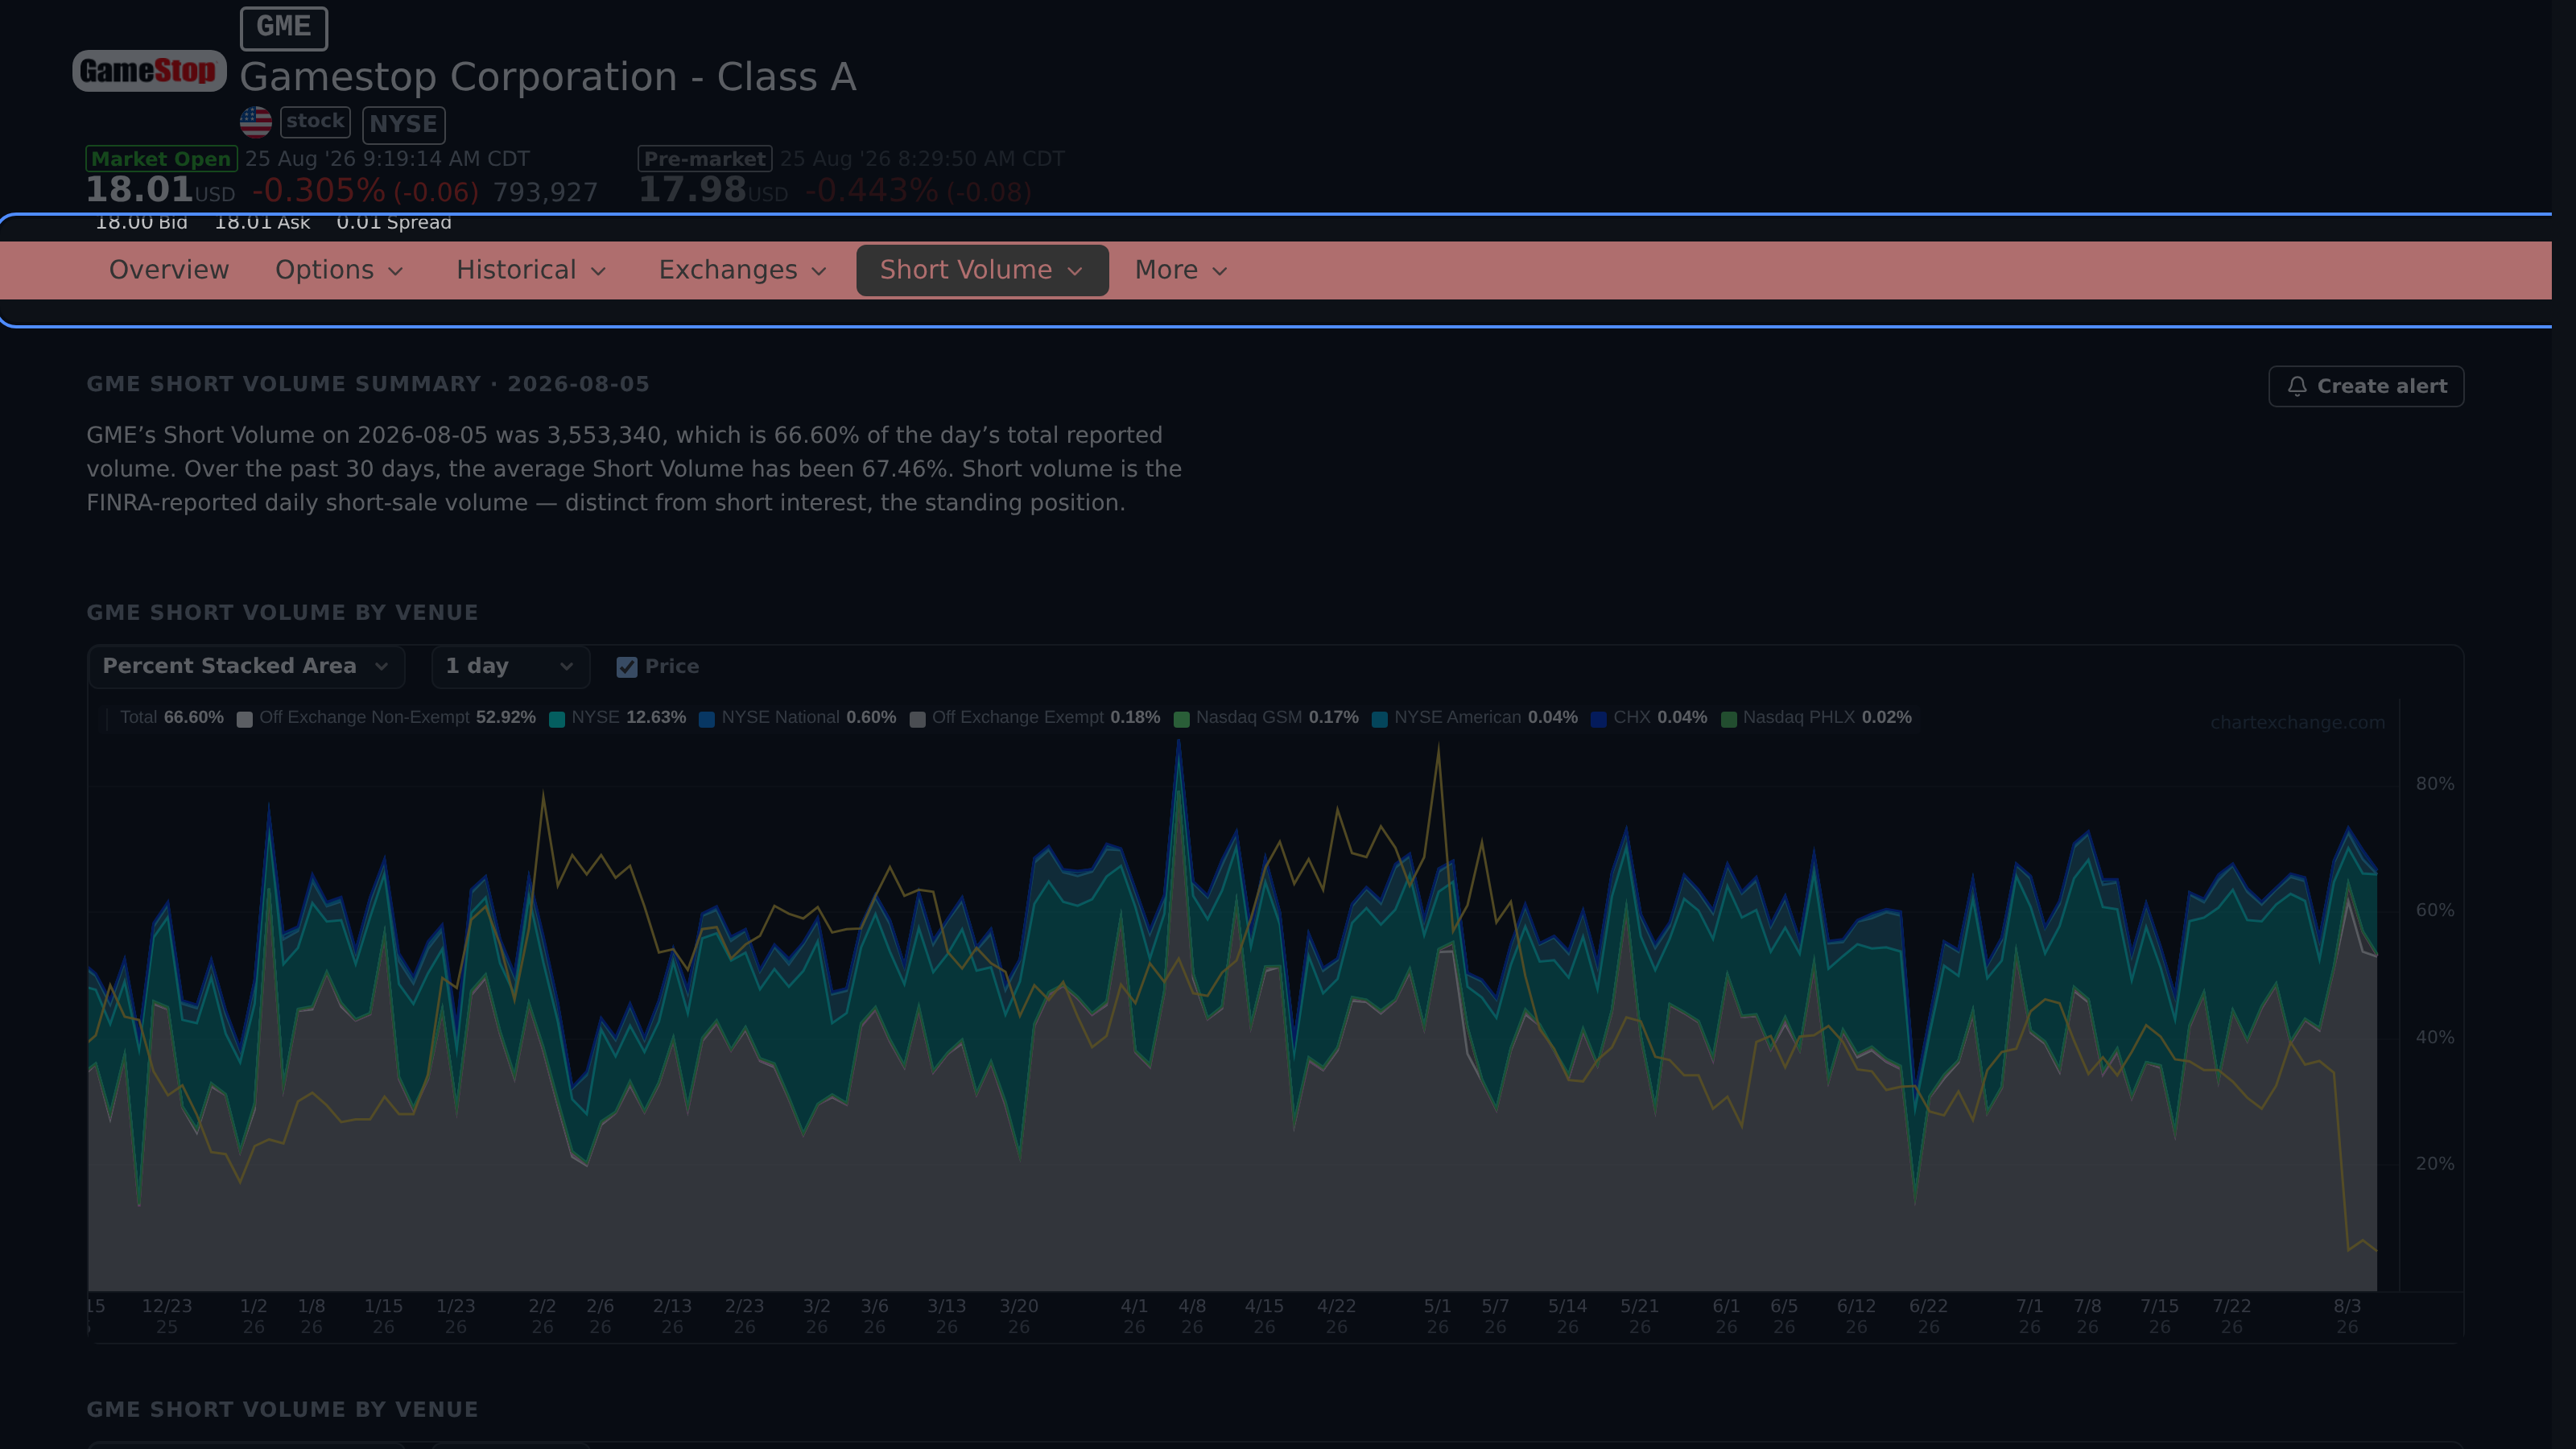Click the 8/3 26 x-axis date label
This screenshot has width=2576, height=1449.
click(x=2347, y=1316)
